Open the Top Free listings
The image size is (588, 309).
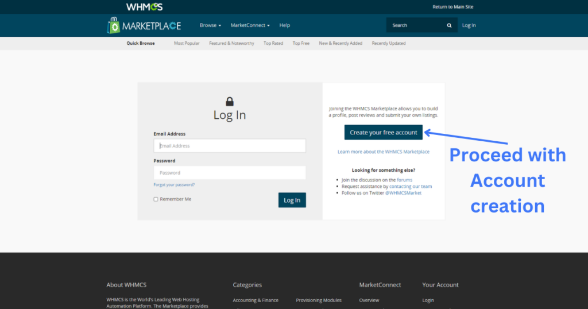tap(301, 43)
